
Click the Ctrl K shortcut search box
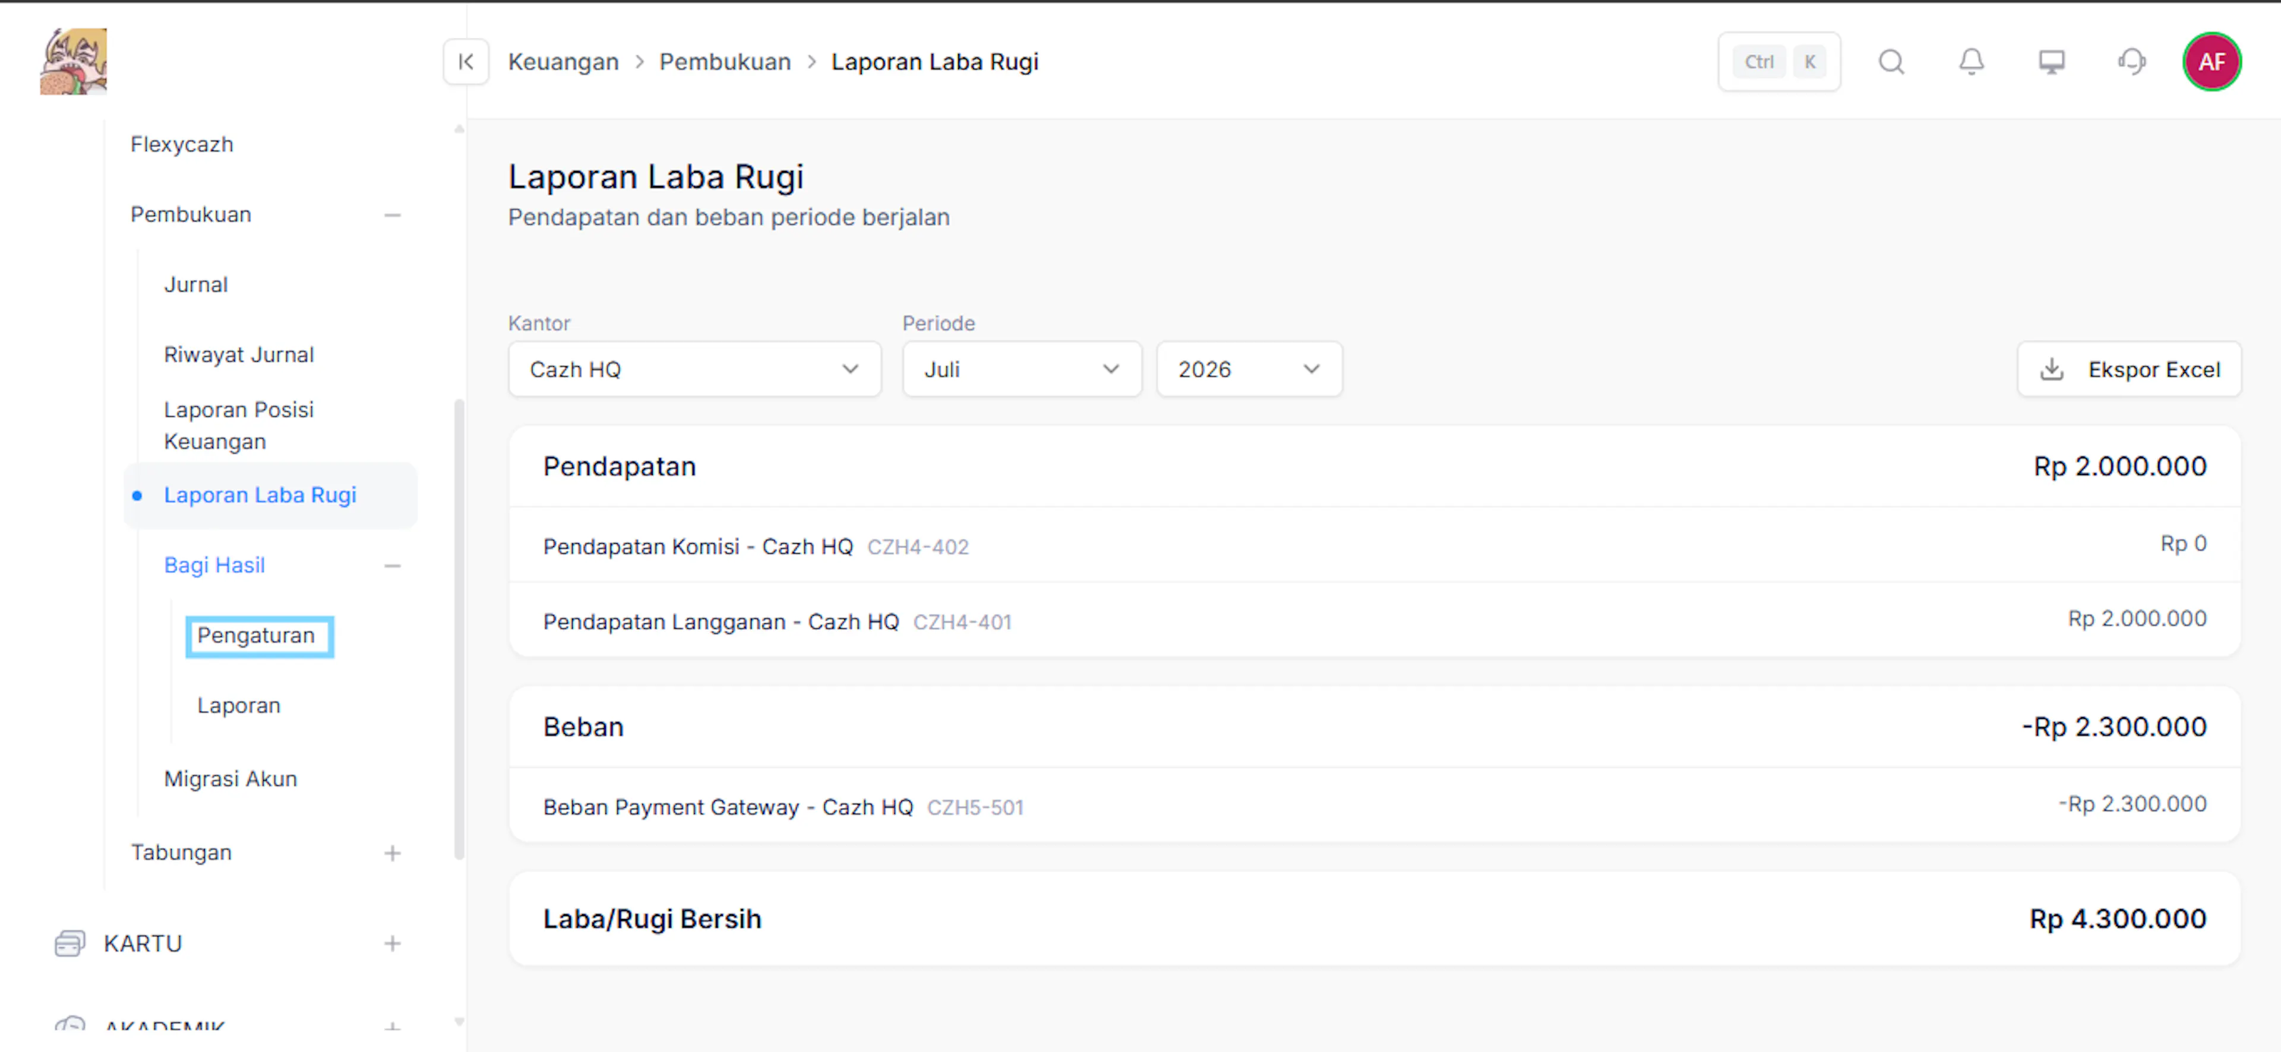point(1779,62)
